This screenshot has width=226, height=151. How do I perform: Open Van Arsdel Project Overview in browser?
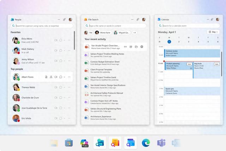(142, 47)
